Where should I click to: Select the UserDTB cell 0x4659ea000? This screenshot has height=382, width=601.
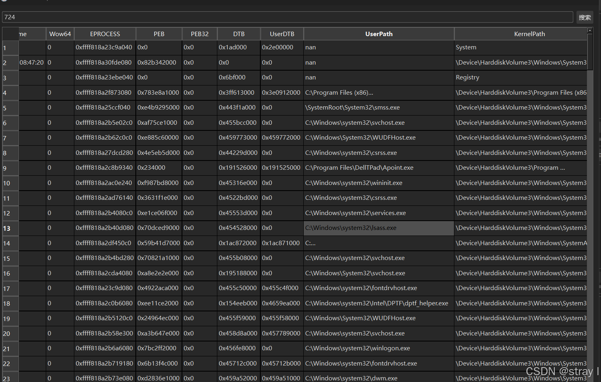[282, 303]
